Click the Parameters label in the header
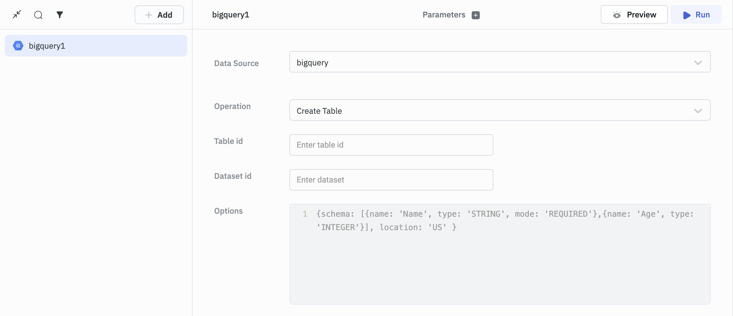Viewport: 733px width, 316px height. (x=443, y=15)
